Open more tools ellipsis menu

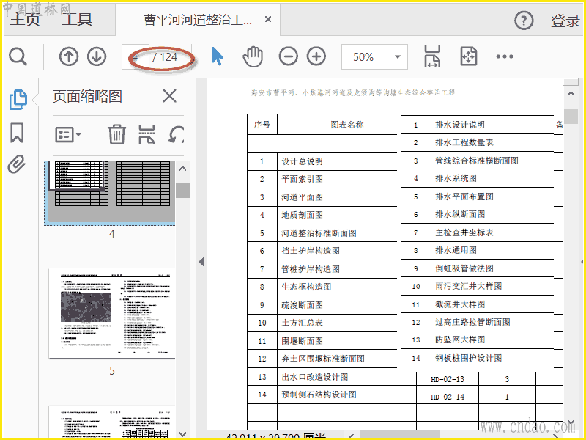505,57
